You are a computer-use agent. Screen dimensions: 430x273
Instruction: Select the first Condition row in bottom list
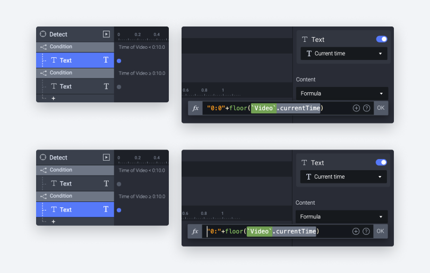[x=75, y=170]
